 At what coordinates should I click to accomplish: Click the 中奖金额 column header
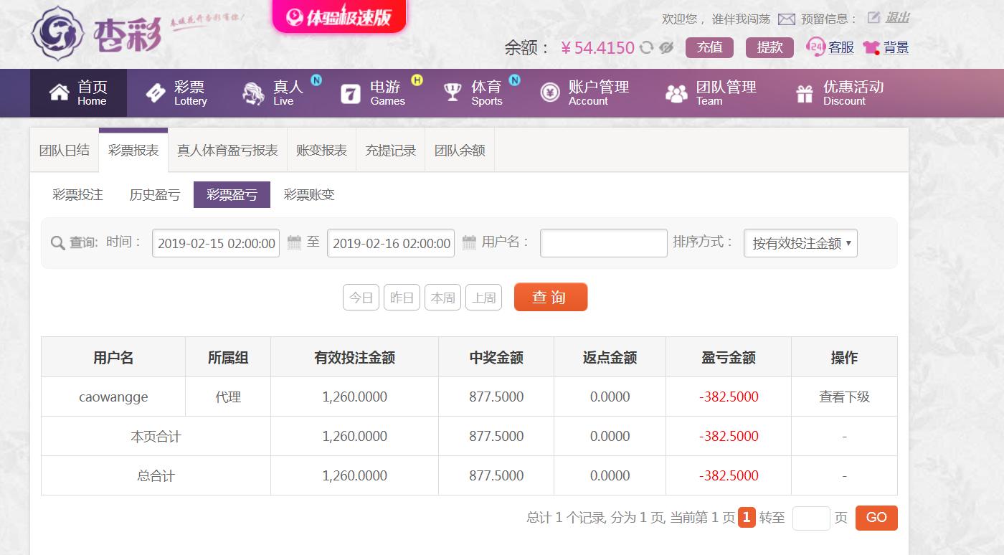pyautogui.click(x=496, y=358)
